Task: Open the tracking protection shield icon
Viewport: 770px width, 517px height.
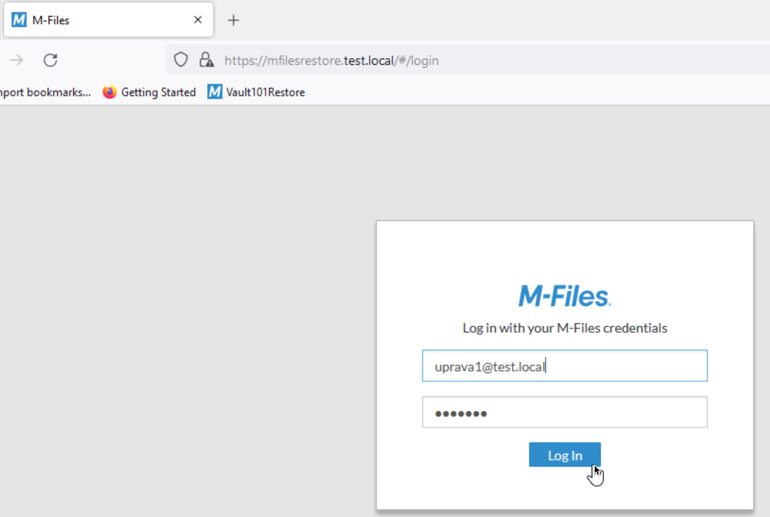Action: (x=180, y=60)
